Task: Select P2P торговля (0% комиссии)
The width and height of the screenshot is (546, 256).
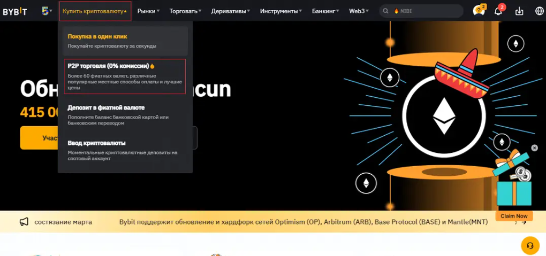Action: (125, 76)
